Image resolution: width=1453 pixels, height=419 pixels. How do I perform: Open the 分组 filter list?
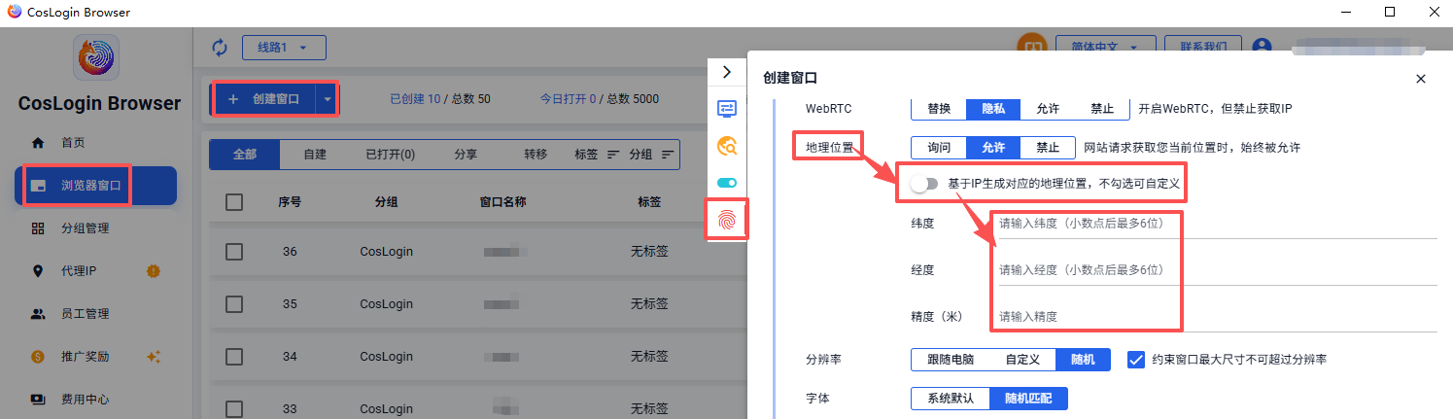click(651, 154)
